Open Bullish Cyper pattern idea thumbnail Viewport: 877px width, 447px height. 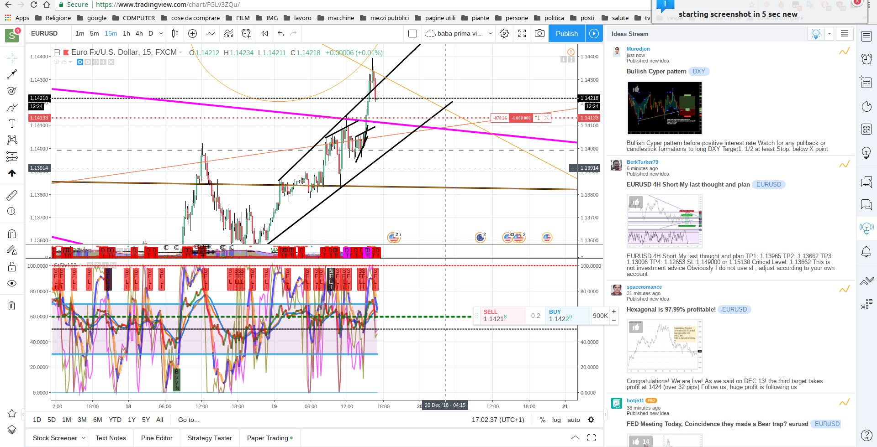coord(665,108)
